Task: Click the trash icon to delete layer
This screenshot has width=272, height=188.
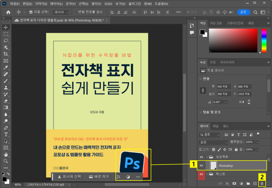Action: coord(262,183)
